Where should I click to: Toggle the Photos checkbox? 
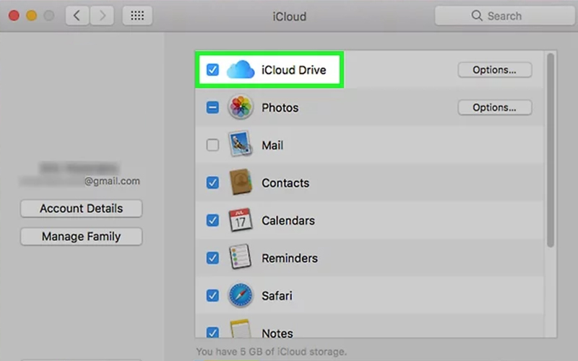(x=212, y=108)
